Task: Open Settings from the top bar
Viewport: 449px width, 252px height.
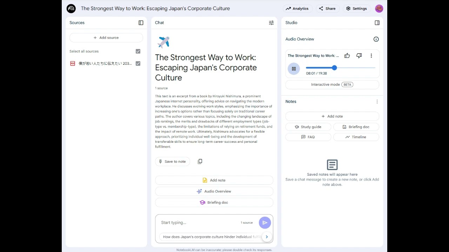Action: [356, 8]
